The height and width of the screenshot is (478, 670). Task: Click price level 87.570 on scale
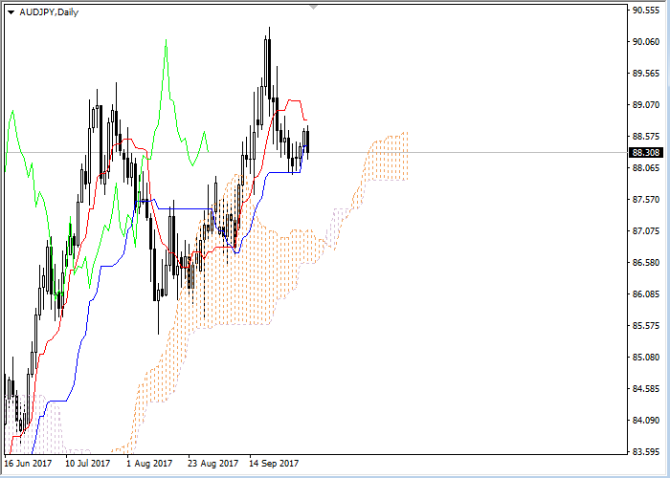(646, 200)
